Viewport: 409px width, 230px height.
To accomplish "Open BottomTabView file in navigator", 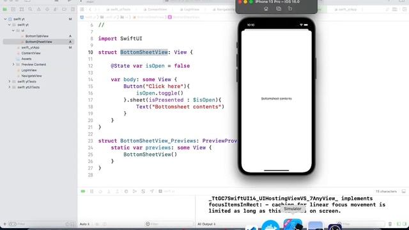I will (x=37, y=36).
